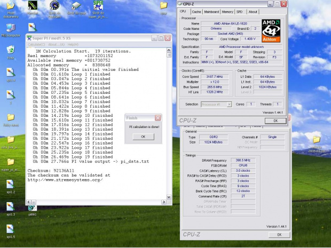Screen dimensions: 331x248
Task: Switch to the About tab in CPU-Z
Action: point(253,12)
